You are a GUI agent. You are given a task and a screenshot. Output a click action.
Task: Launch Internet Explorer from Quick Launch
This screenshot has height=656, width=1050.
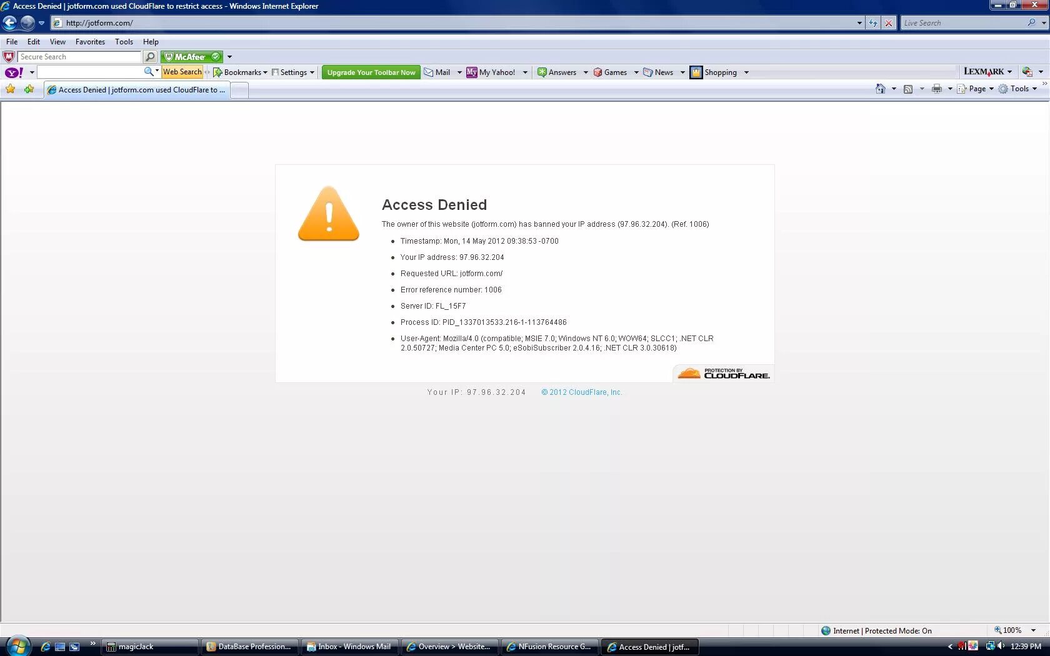(46, 647)
